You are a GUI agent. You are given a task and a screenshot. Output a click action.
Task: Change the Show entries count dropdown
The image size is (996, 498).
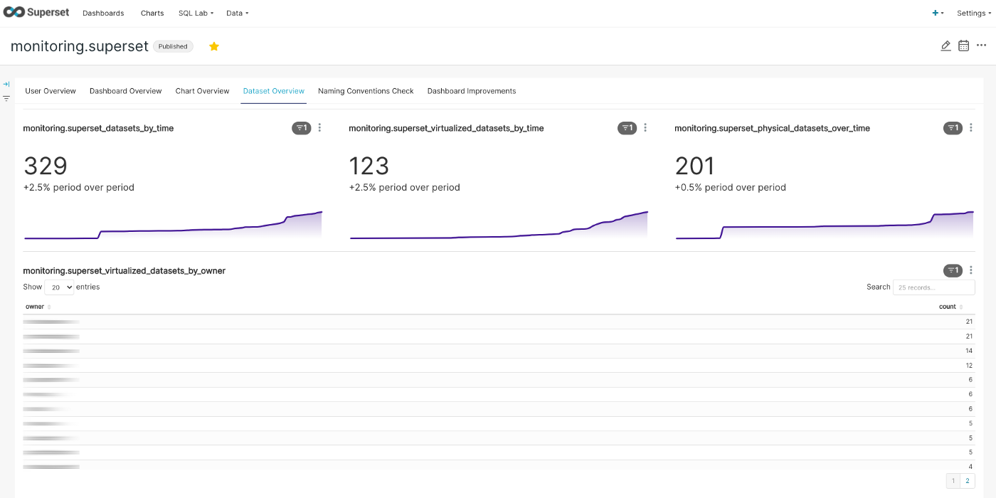click(59, 287)
